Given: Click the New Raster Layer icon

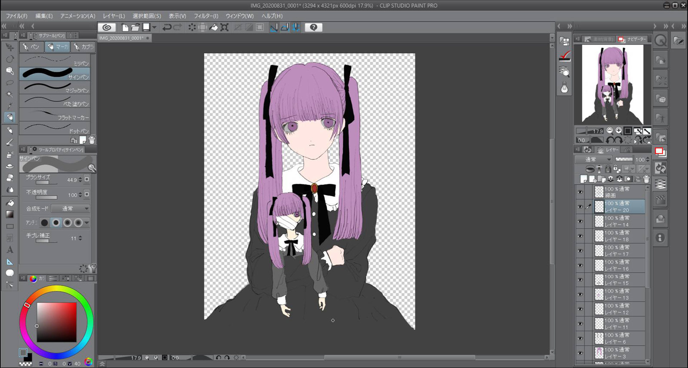Looking at the screenshot, I should (584, 179).
